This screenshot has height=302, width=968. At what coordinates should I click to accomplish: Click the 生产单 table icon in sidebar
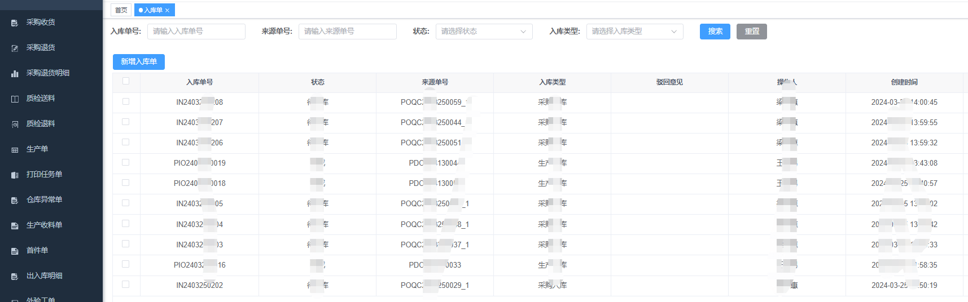15,150
